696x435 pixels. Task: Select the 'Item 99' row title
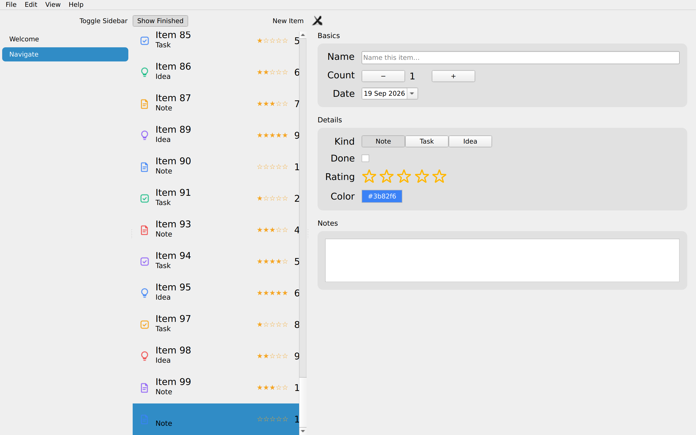point(173,382)
